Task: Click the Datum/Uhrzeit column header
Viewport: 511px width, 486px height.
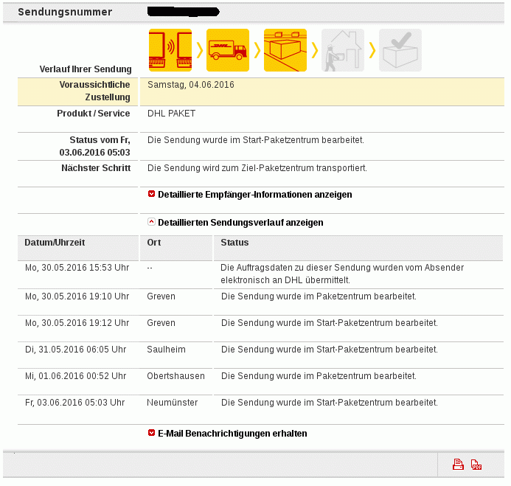Action: 78,248
